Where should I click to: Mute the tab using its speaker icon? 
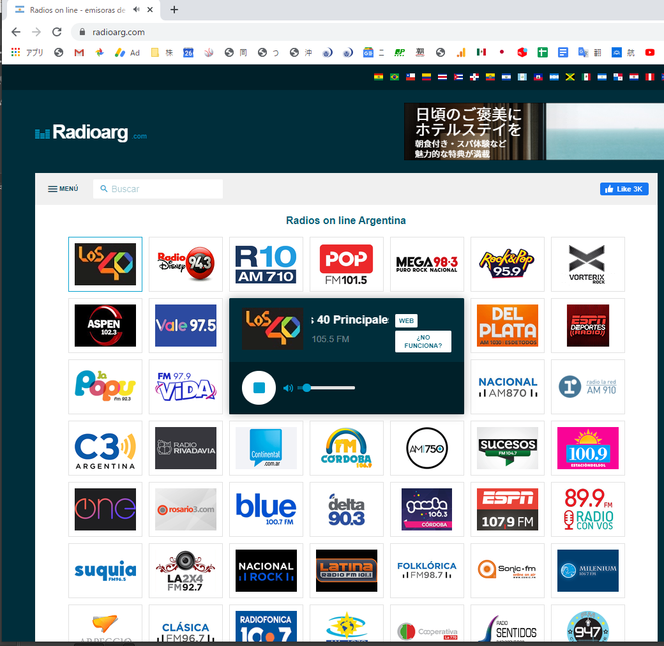pos(136,10)
